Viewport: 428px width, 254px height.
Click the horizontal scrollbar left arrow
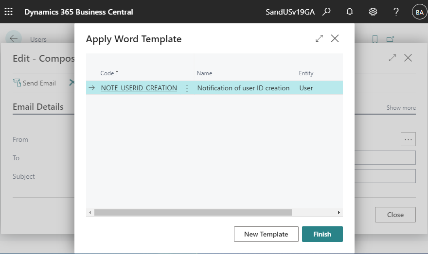[90, 212]
